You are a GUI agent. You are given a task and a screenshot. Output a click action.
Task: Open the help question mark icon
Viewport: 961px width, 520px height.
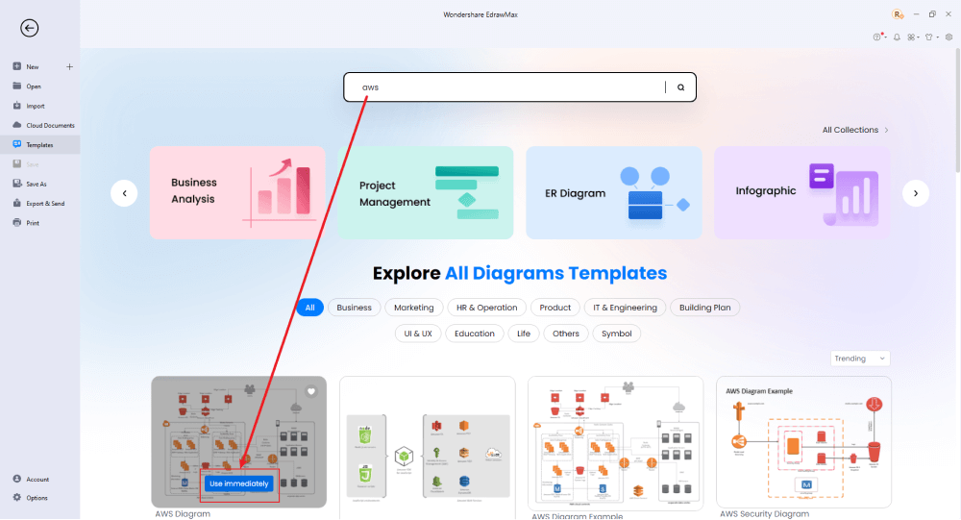coord(877,37)
